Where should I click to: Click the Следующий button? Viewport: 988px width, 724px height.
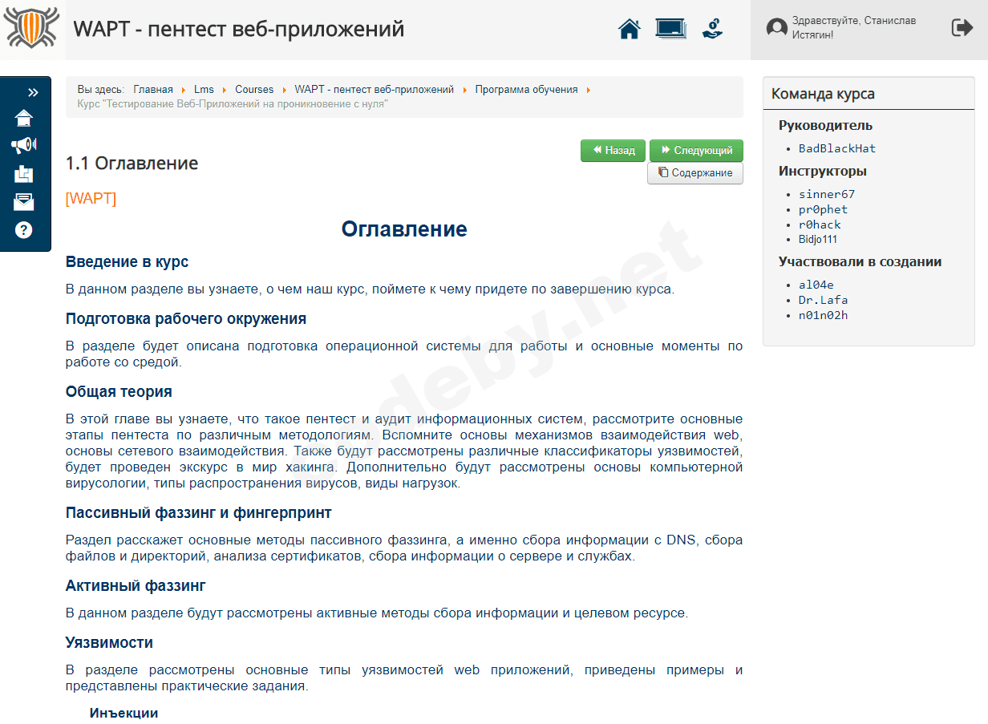(x=696, y=151)
